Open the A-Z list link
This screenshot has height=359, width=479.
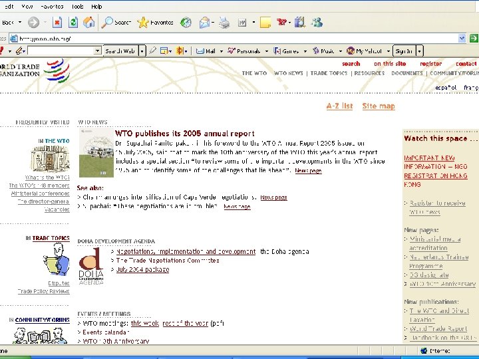[339, 106]
